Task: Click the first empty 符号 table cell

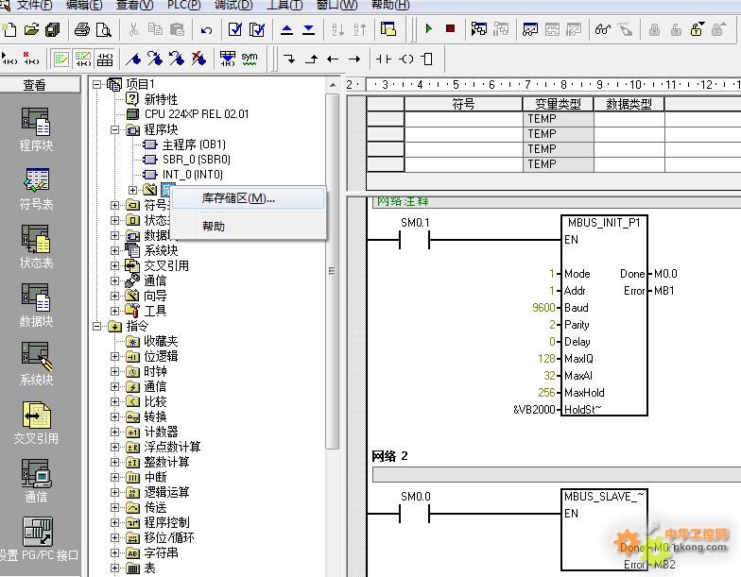Action: 463,119
